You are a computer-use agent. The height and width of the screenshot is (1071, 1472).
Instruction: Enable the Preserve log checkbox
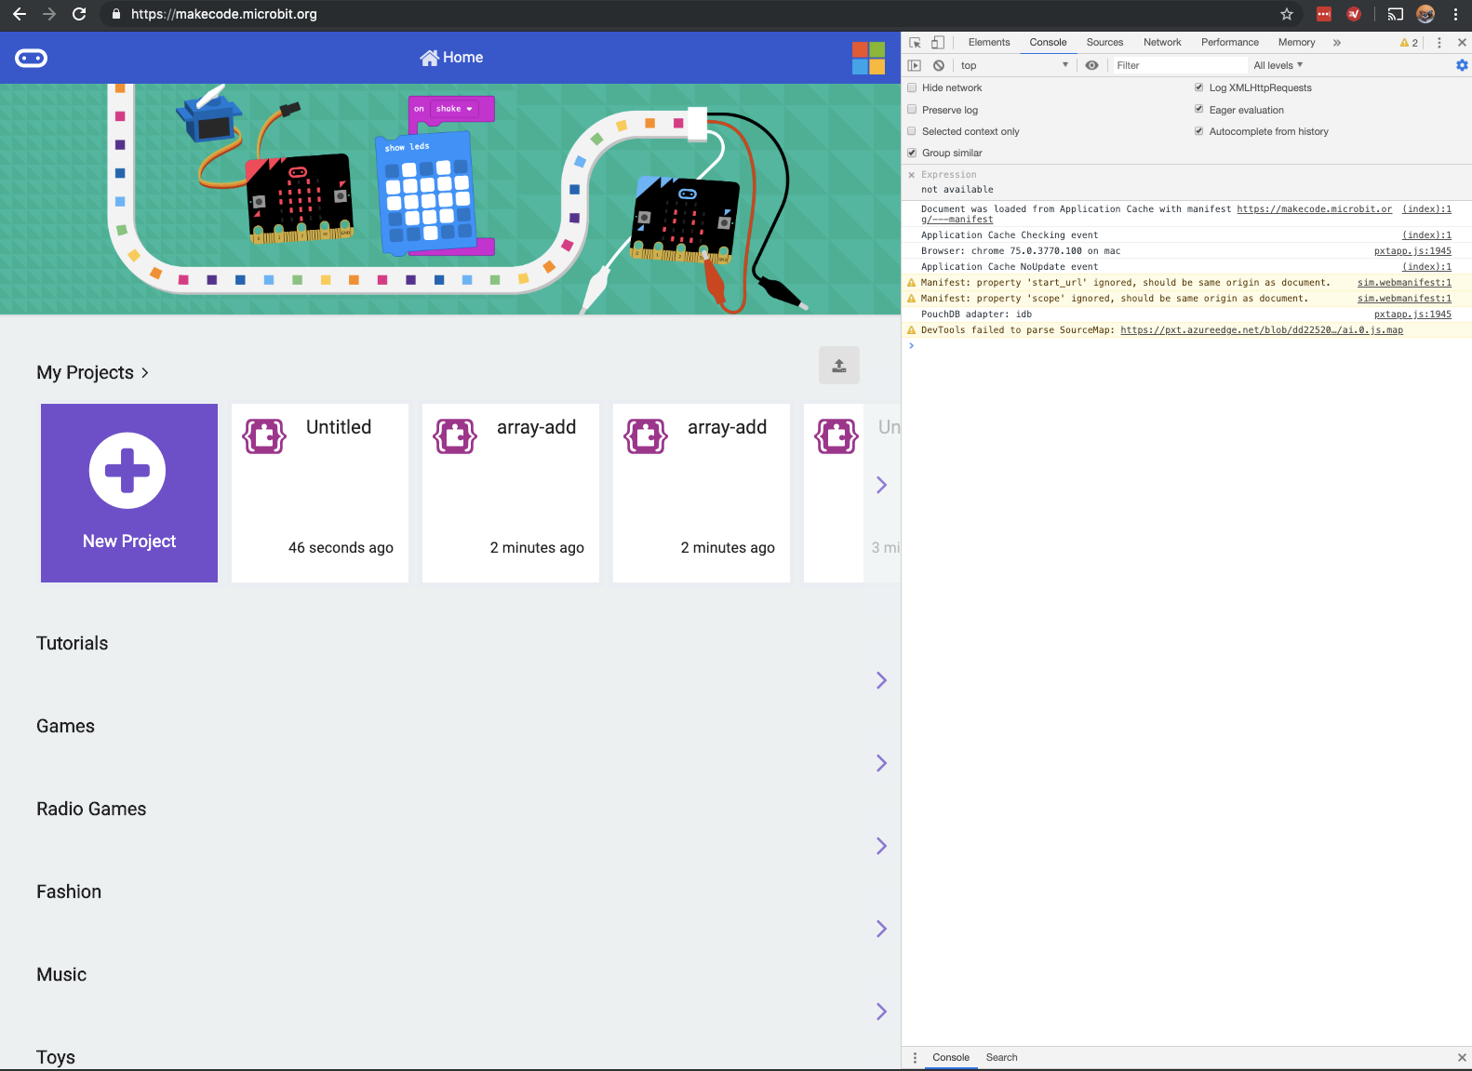[x=912, y=109]
